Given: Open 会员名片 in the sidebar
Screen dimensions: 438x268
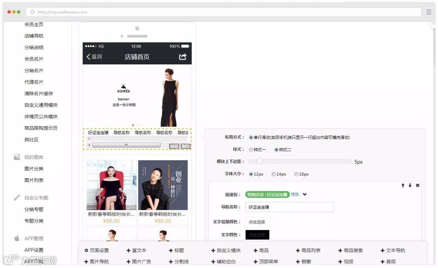Looking at the screenshot, I should tap(34, 59).
